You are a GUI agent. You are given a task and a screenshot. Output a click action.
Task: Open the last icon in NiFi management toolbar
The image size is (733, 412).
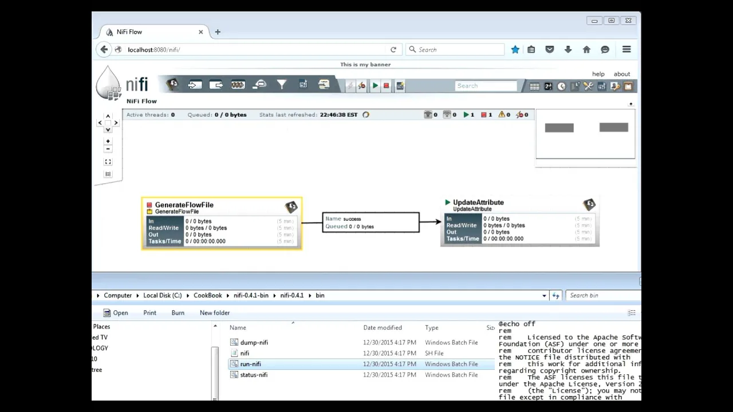click(x=628, y=86)
